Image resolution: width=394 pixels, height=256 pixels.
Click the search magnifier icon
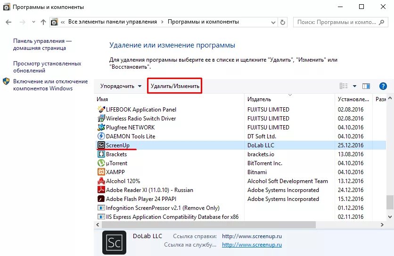click(382, 22)
